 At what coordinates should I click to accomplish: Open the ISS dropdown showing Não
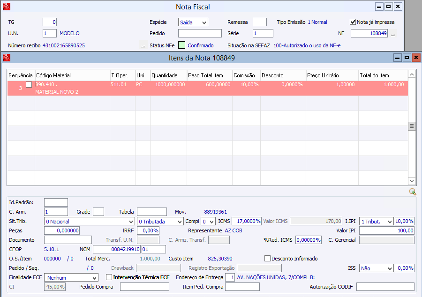(376, 268)
